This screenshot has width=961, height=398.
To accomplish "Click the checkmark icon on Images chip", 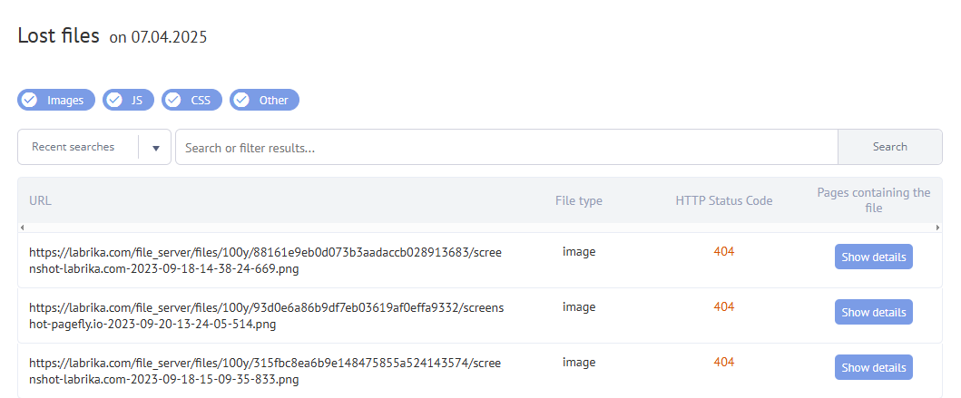I will 29,100.
